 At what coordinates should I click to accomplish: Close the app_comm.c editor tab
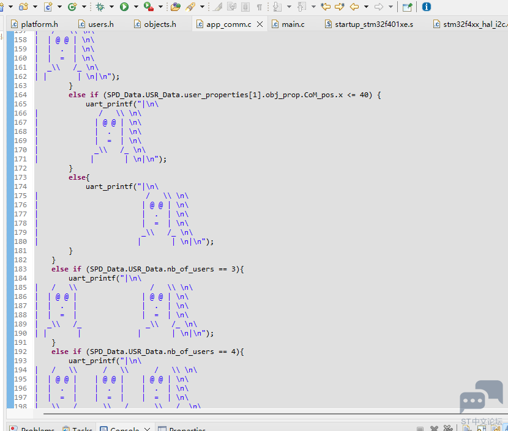click(260, 24)
